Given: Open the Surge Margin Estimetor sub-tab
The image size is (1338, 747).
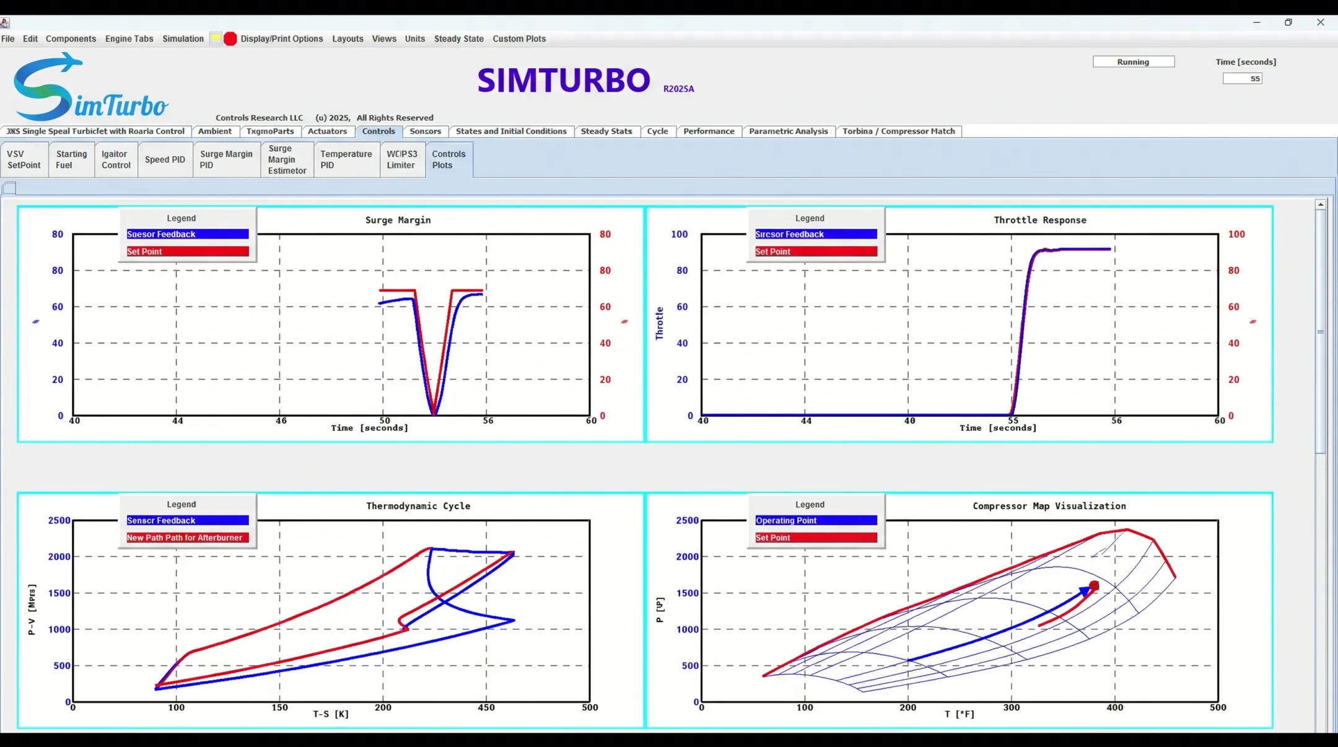Looking at the screenshot, I should coord(287,160).
